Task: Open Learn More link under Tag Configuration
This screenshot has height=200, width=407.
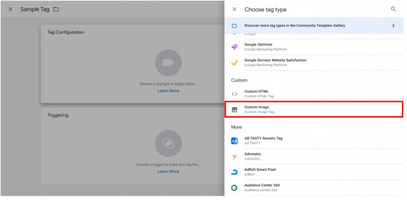Action: [x=168, y=91]
